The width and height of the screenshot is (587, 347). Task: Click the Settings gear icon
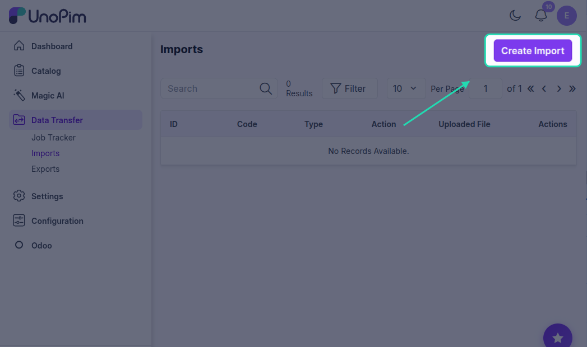pyautogui.click(x=19, y=196)
